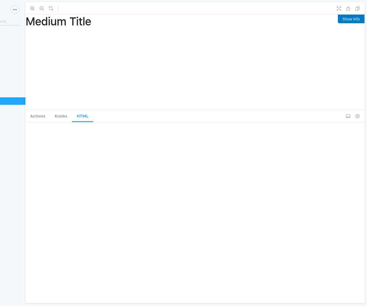Dismiss the panel with the circled X
Screen dimensions: 367x306
pos(357,116)
